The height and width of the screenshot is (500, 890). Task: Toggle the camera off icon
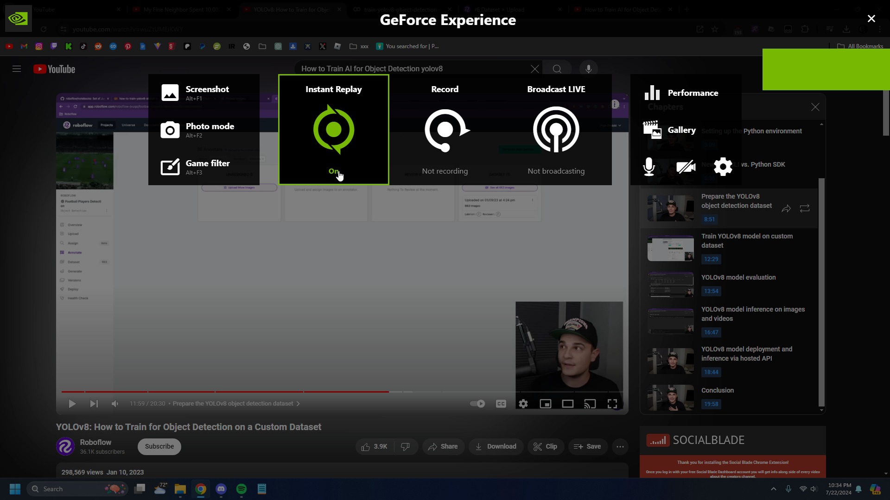pyautogui.click(x=686, y=167)
